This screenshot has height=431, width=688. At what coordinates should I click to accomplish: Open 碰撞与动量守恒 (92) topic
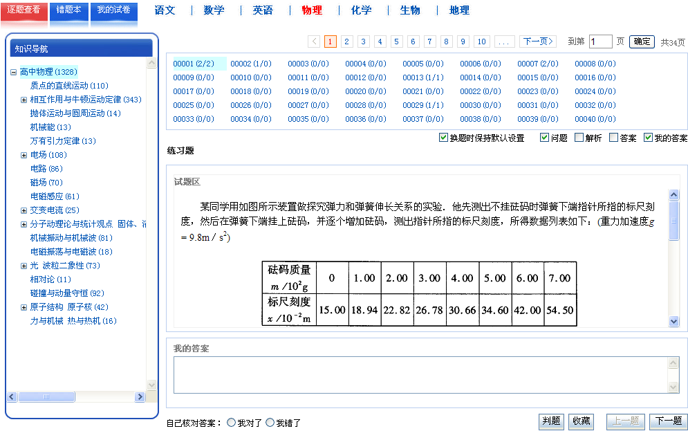(x=67, y=293)
